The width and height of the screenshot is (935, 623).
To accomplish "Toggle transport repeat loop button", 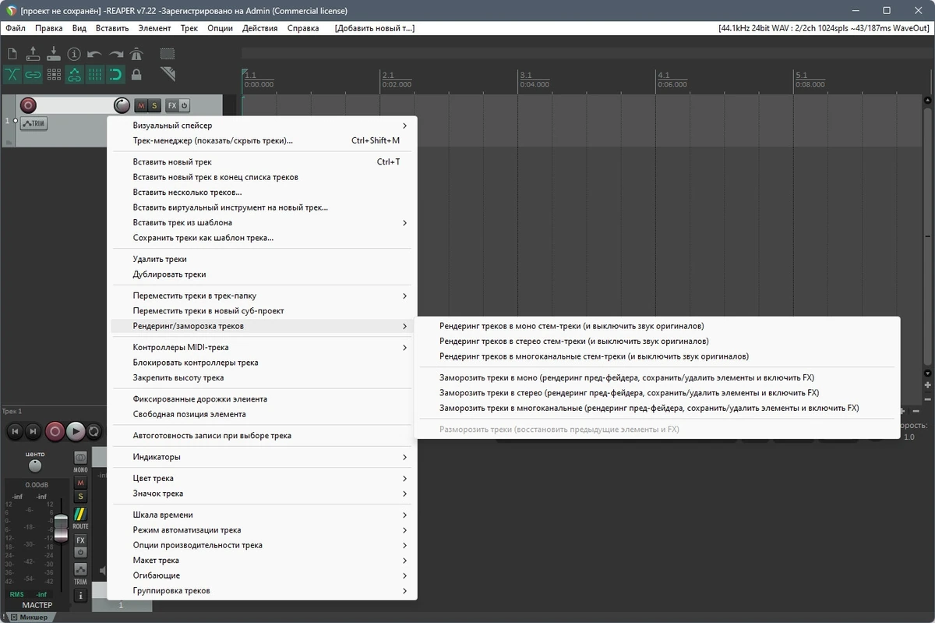I will pos(93,430).
